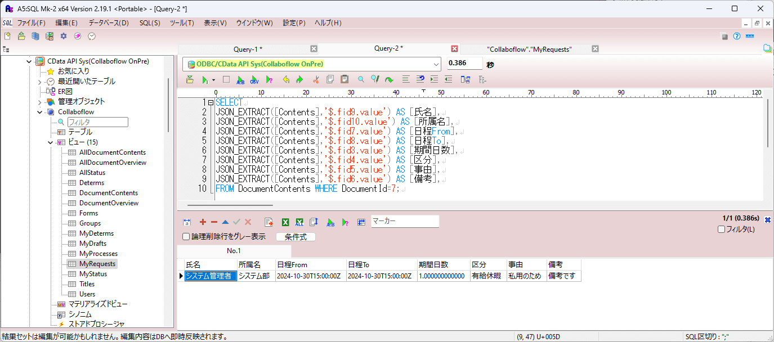Viewport: 774px width, 342px height.
Task: Open the history clock icon
Action: tap(92, 36)
